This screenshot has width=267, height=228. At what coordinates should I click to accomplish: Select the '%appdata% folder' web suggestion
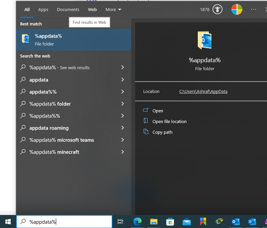[74, 104]
